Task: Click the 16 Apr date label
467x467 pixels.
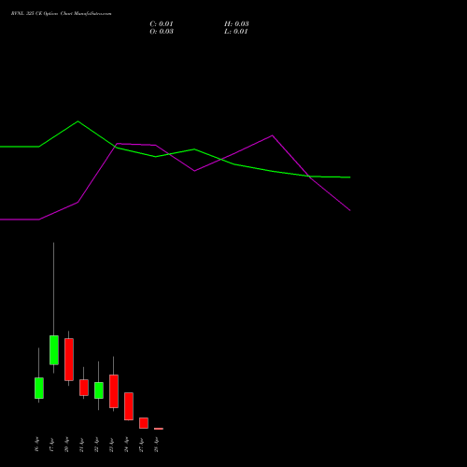Action: point(37,445)
